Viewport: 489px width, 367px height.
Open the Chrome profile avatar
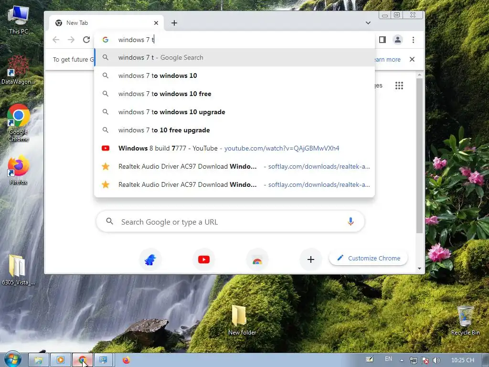coord(398,40)
